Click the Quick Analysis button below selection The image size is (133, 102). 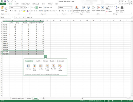click(46, 56)
